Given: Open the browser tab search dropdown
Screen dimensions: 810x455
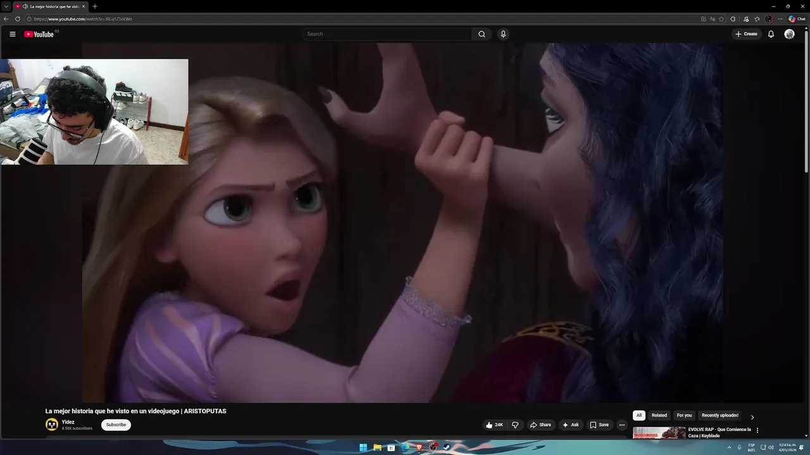Looking at the screenshot, I should coord(6,6).
